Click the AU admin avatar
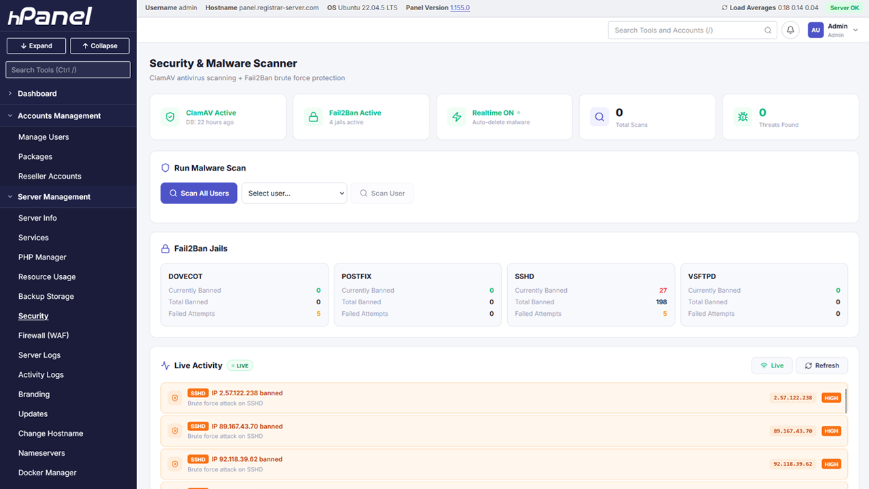 tap(815, 30)
